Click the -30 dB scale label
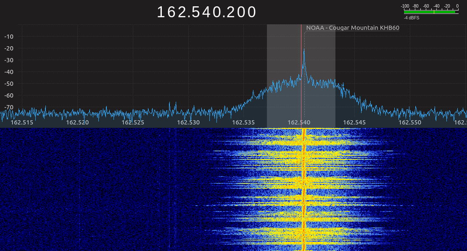Screen dimensions: 467x251 click(x=9, y=60)
